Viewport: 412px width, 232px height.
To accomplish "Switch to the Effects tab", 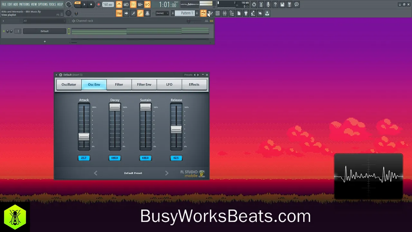I will [x=194, y=84].
